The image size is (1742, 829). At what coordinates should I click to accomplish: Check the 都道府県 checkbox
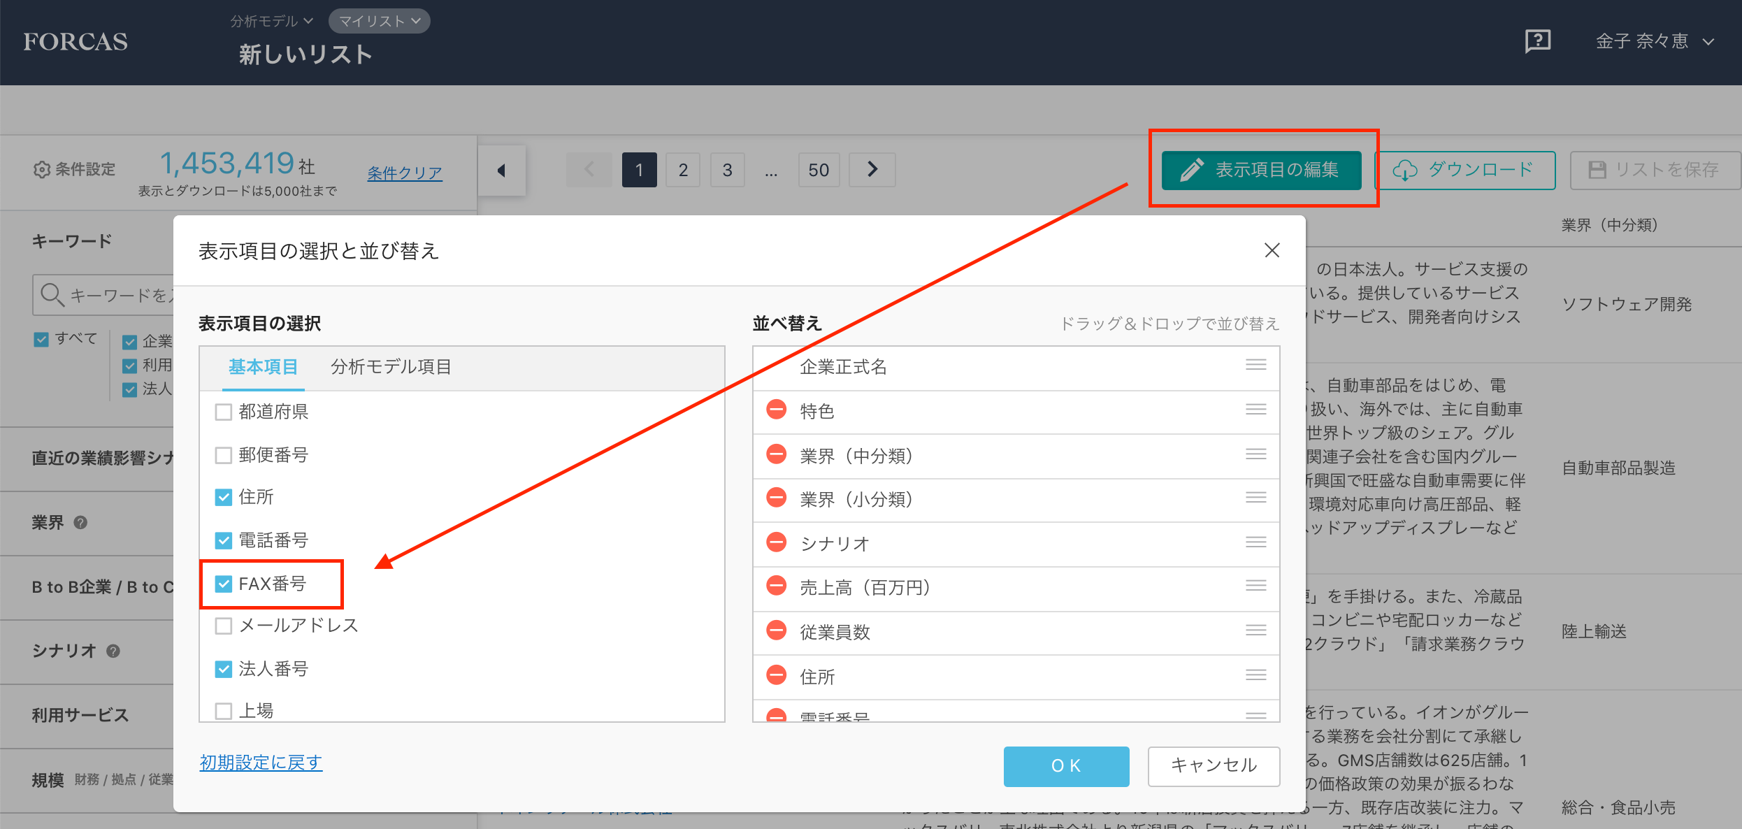click(224, 412)
